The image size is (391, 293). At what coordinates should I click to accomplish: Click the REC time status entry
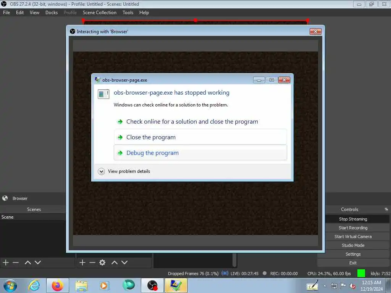coord(284,274)
